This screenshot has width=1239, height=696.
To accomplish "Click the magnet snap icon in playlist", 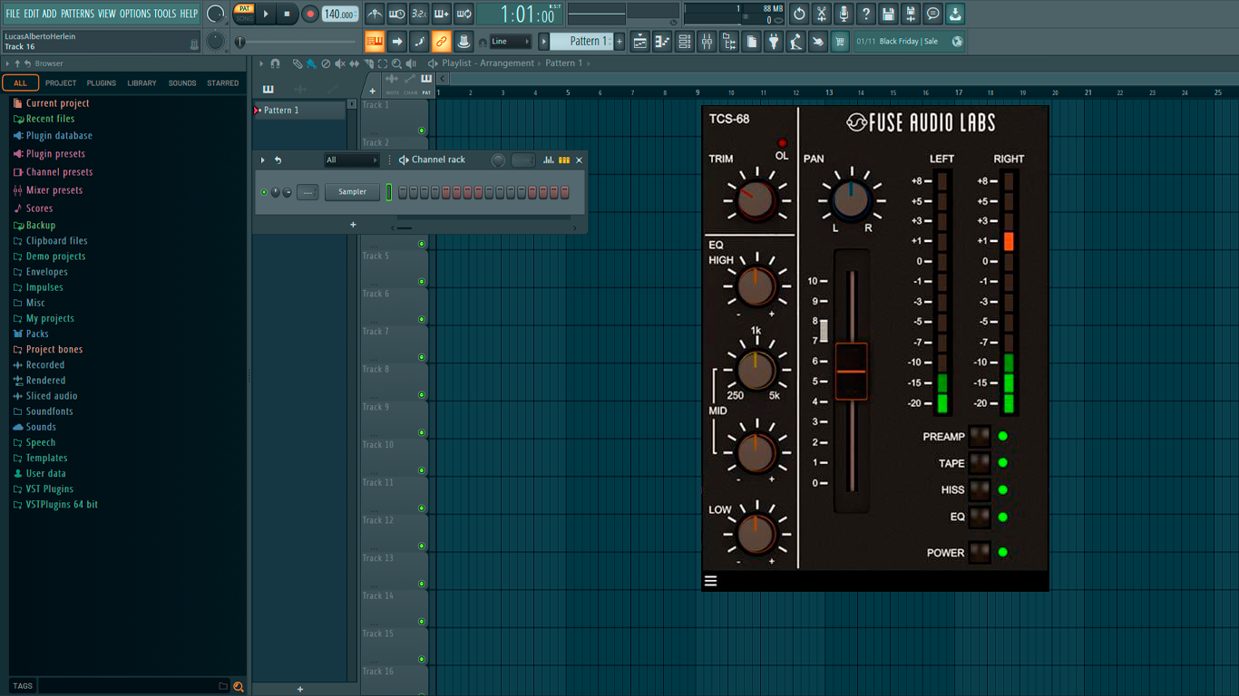I will (x=275, y=63).
